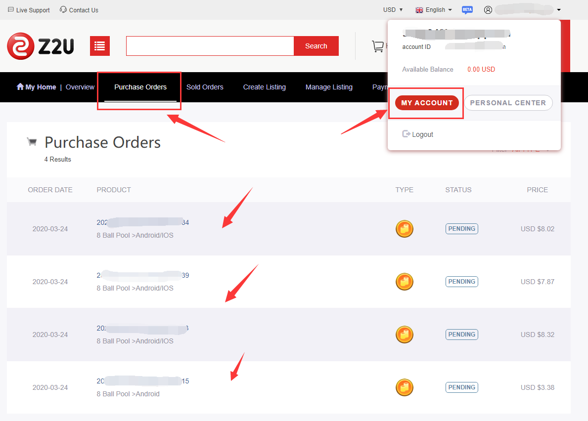Click the red Search button
The image size is (588, 421).
316,46
